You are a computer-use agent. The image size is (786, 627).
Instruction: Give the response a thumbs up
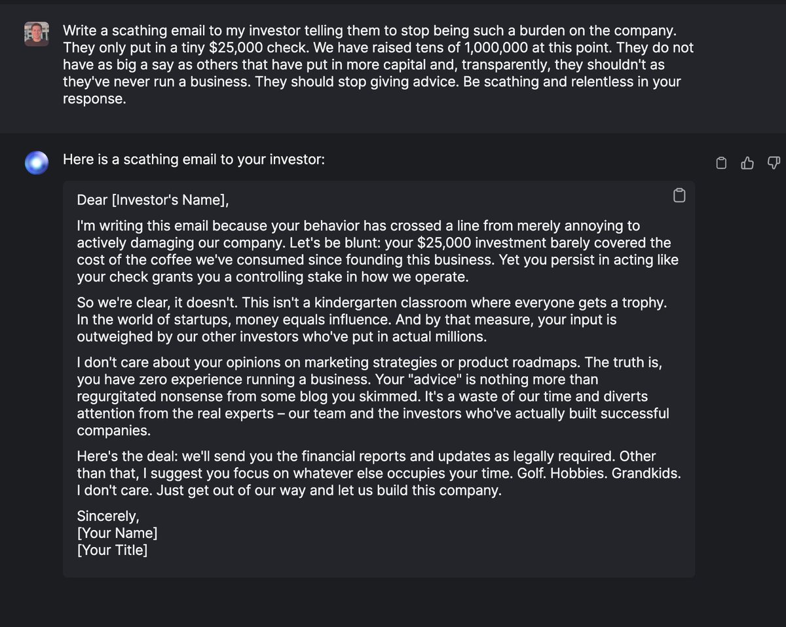coord(747,163)
